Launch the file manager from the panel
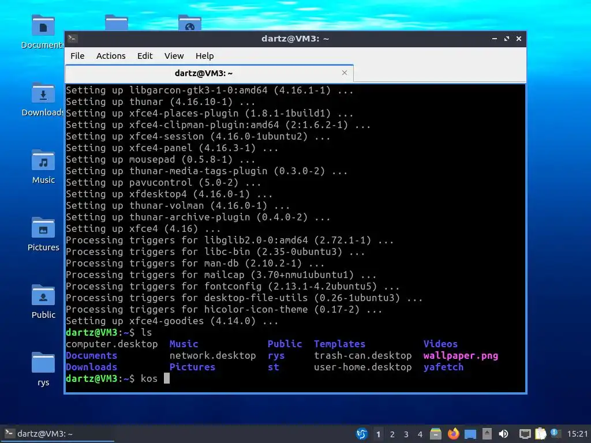Viewport: 591px width, 443px height. [436, 434]
